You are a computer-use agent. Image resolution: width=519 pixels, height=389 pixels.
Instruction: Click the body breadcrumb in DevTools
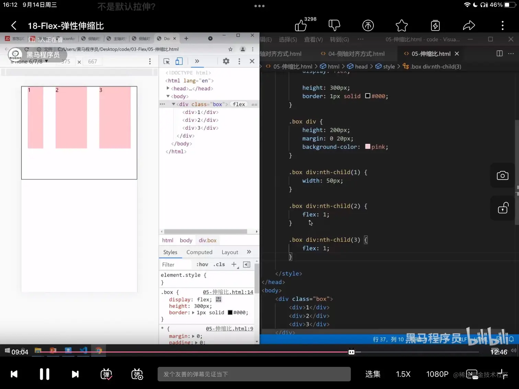(x=186, y=240)
